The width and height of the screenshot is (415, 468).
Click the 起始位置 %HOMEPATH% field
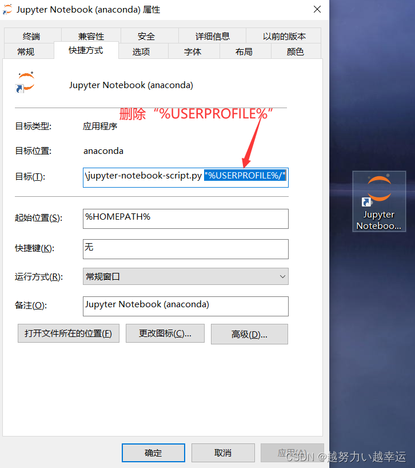185,219
